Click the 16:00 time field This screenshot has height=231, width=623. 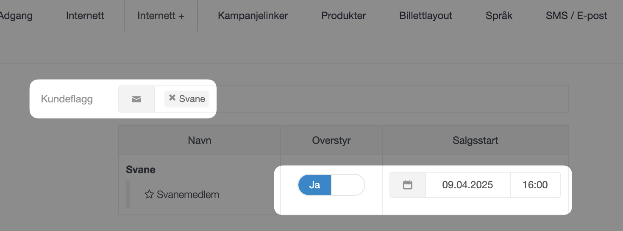[x=535, y=185]
